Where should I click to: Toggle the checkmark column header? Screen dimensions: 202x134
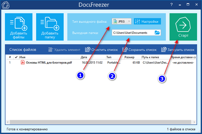point(16,57)
